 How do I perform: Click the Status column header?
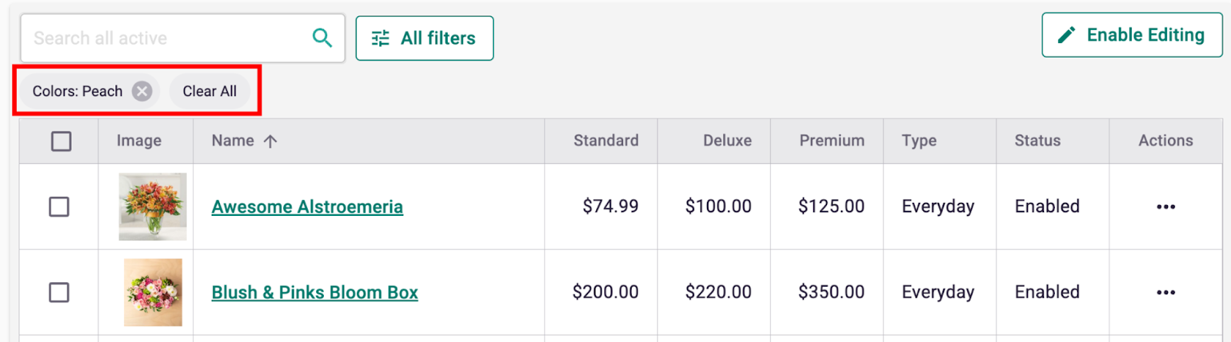1037,141
